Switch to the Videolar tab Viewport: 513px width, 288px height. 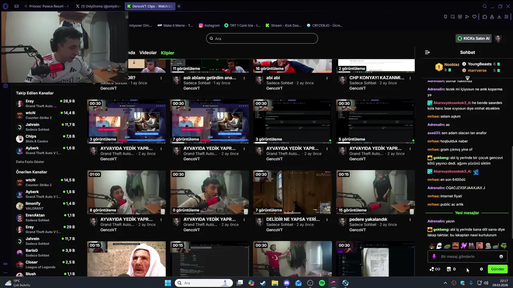tap(148, 53)
